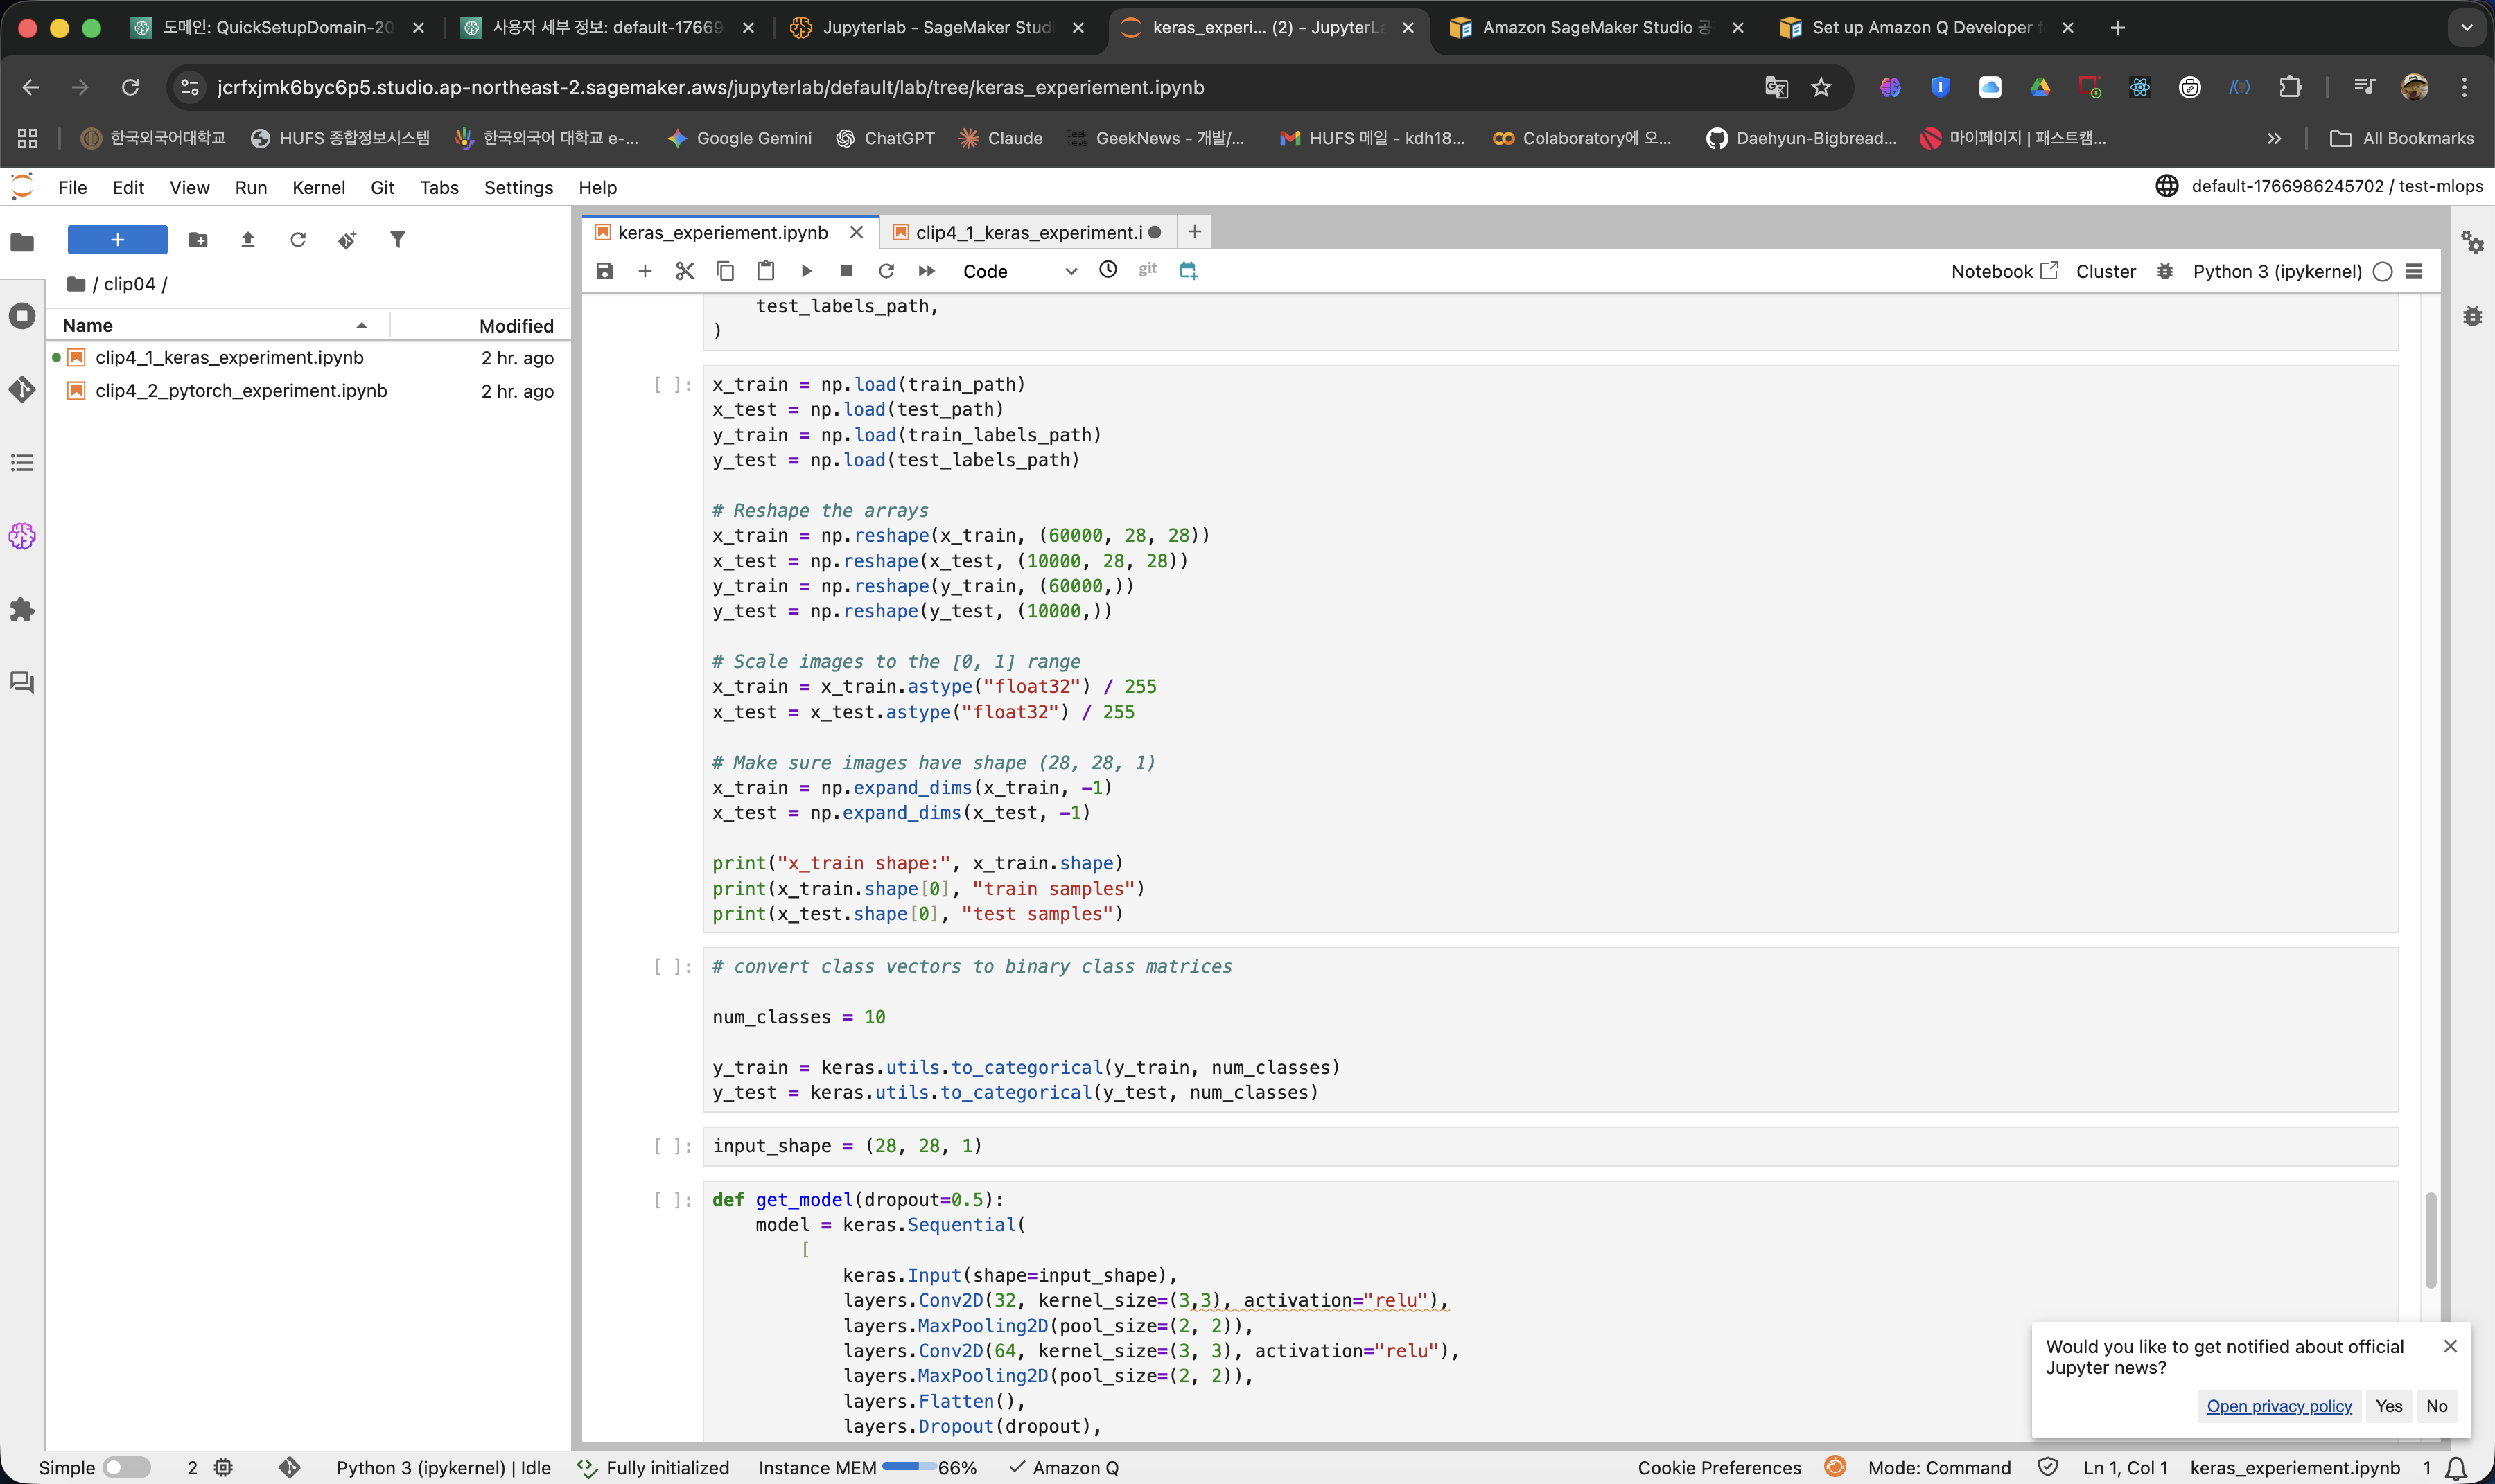2495x1484 pixels.
Task: Open the Git sidebar panel
Action: [22, 389]
